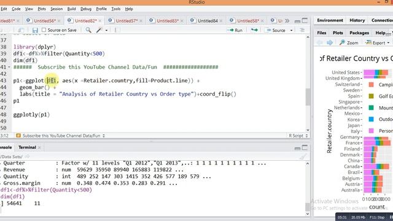Minimize the console pane
This screenshot has height=221, width=393.
coord(297,149)
